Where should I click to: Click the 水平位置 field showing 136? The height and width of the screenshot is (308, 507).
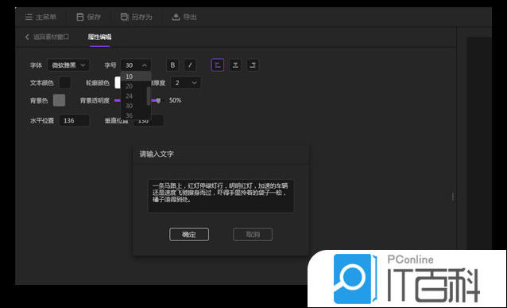(75, 120)
